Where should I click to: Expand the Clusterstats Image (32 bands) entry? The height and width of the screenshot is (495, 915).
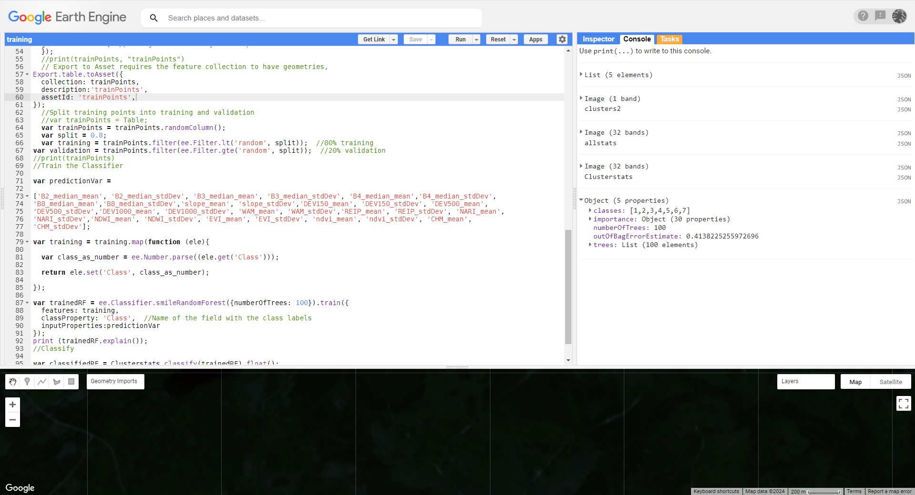(581, 166)
